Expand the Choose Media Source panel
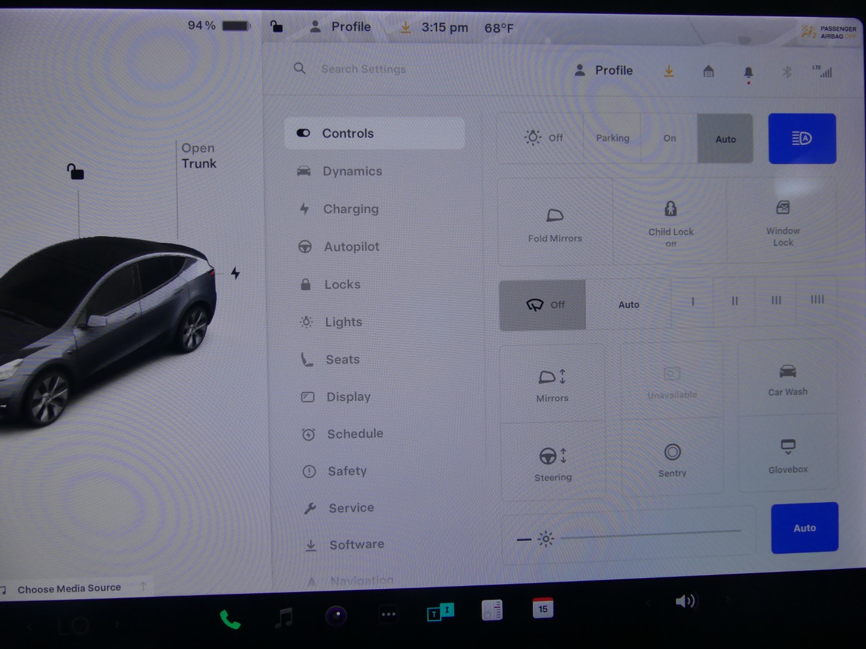Viewport: 866px width, 649px height. click(69, 588)
